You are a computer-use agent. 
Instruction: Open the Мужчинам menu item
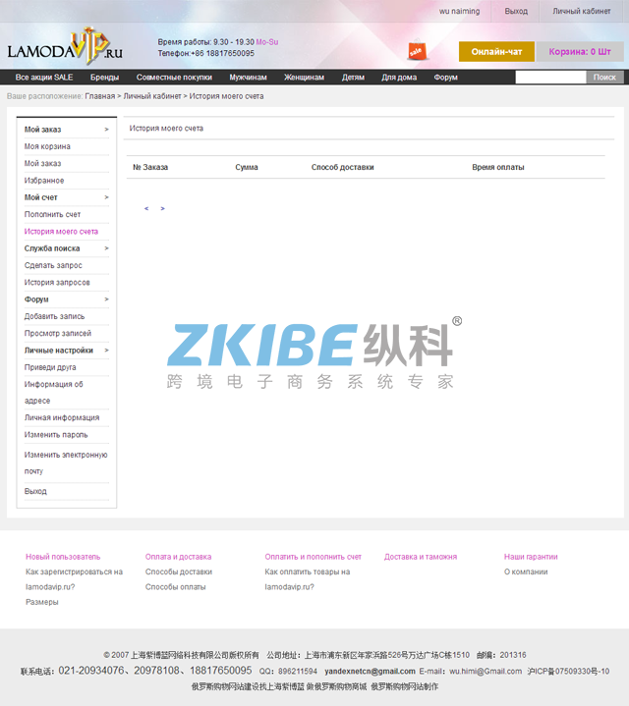coord(249,78)
